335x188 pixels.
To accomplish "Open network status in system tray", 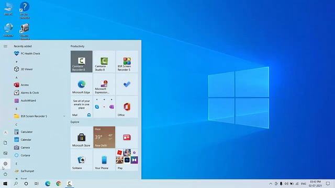I will (x=297, y=183).
